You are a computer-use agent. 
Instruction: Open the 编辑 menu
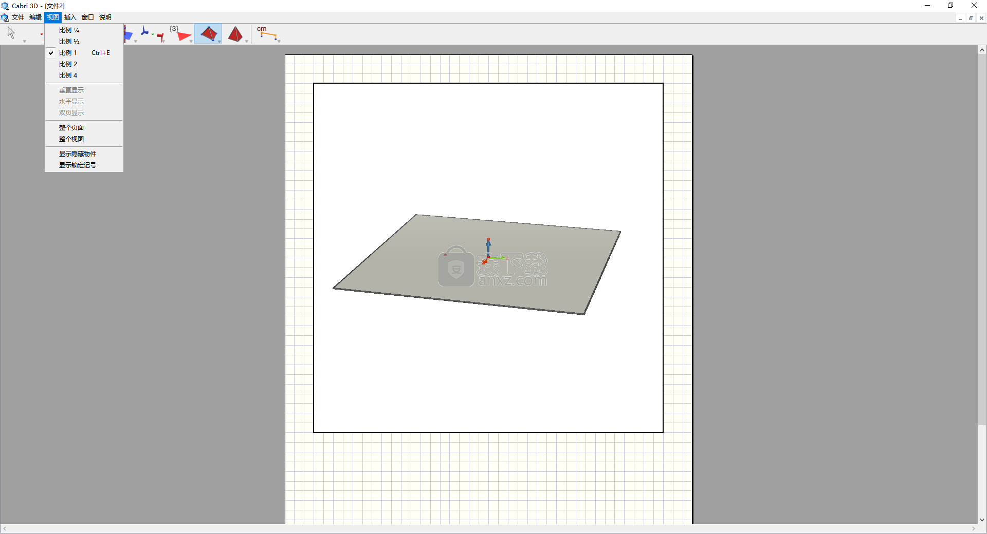click(35, 17)
